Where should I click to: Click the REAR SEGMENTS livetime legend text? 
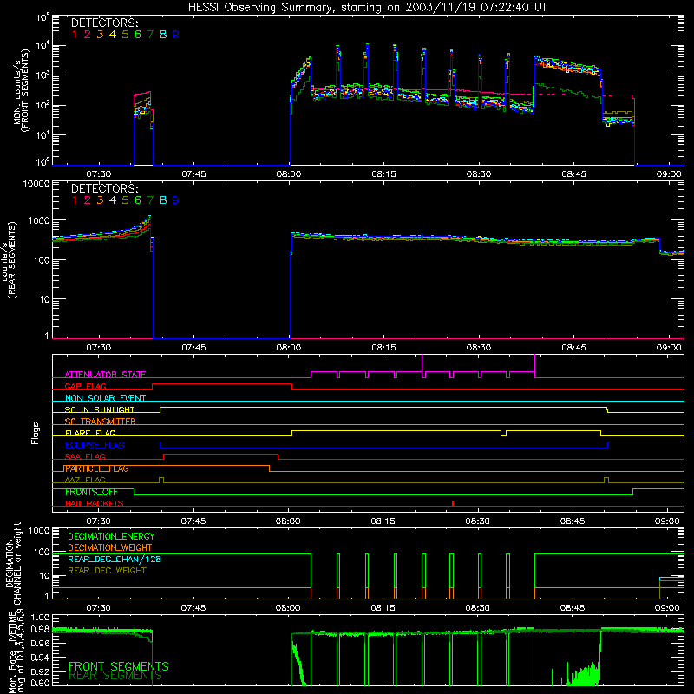point(115,676)
